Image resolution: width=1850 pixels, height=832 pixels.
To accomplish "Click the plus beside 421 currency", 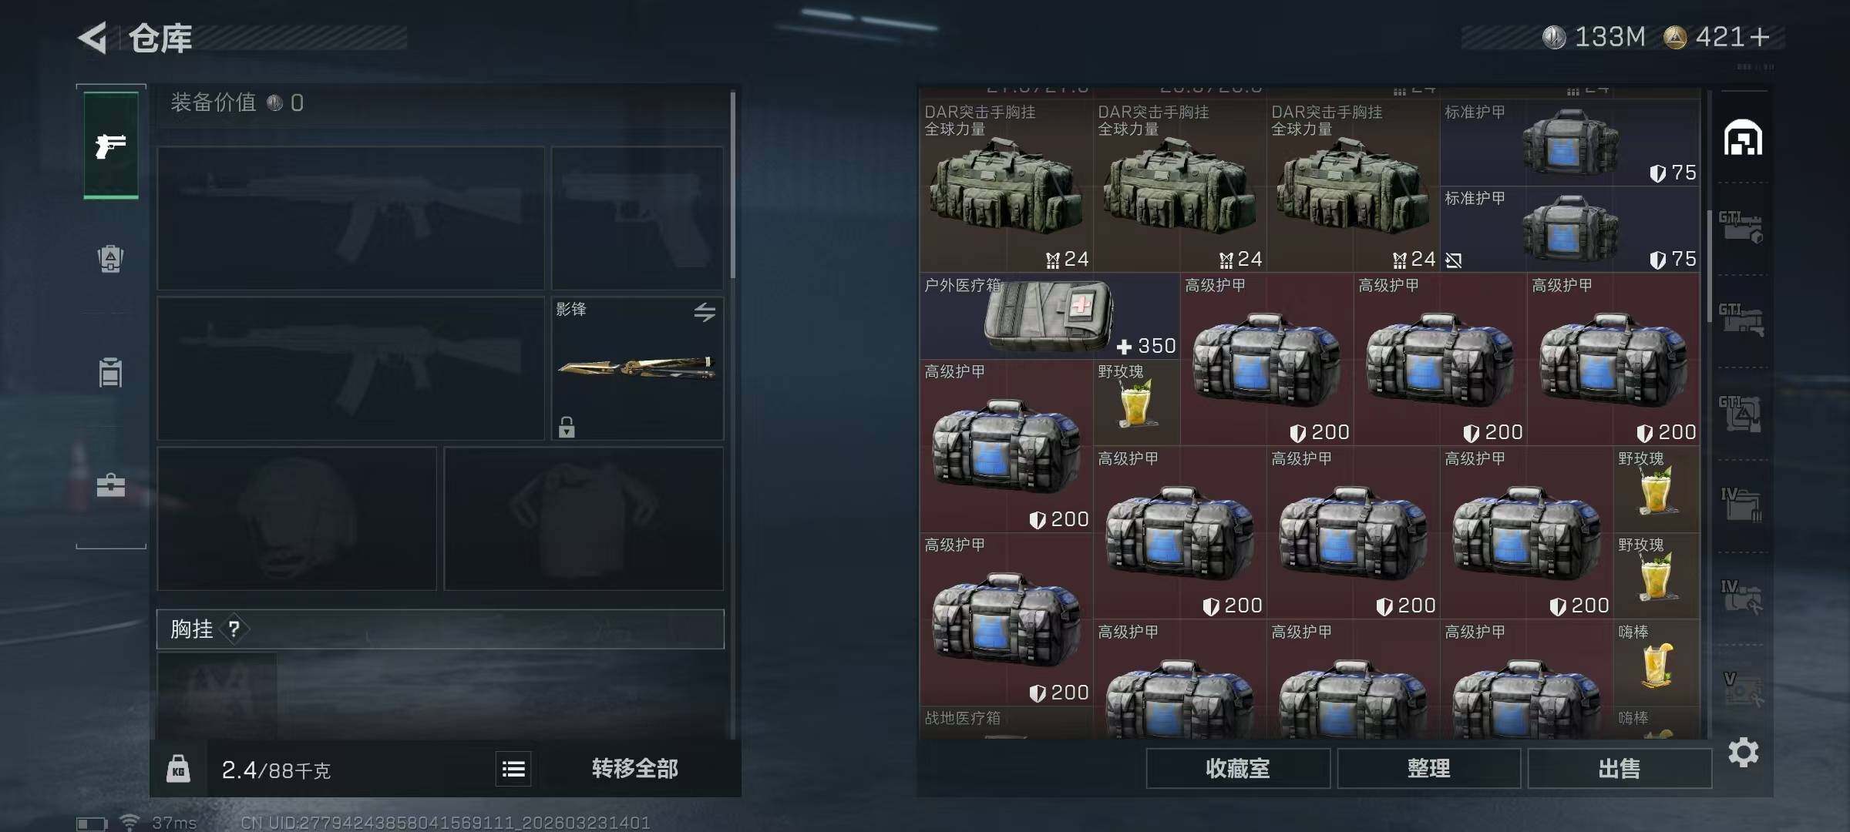I will point(1760,37).
